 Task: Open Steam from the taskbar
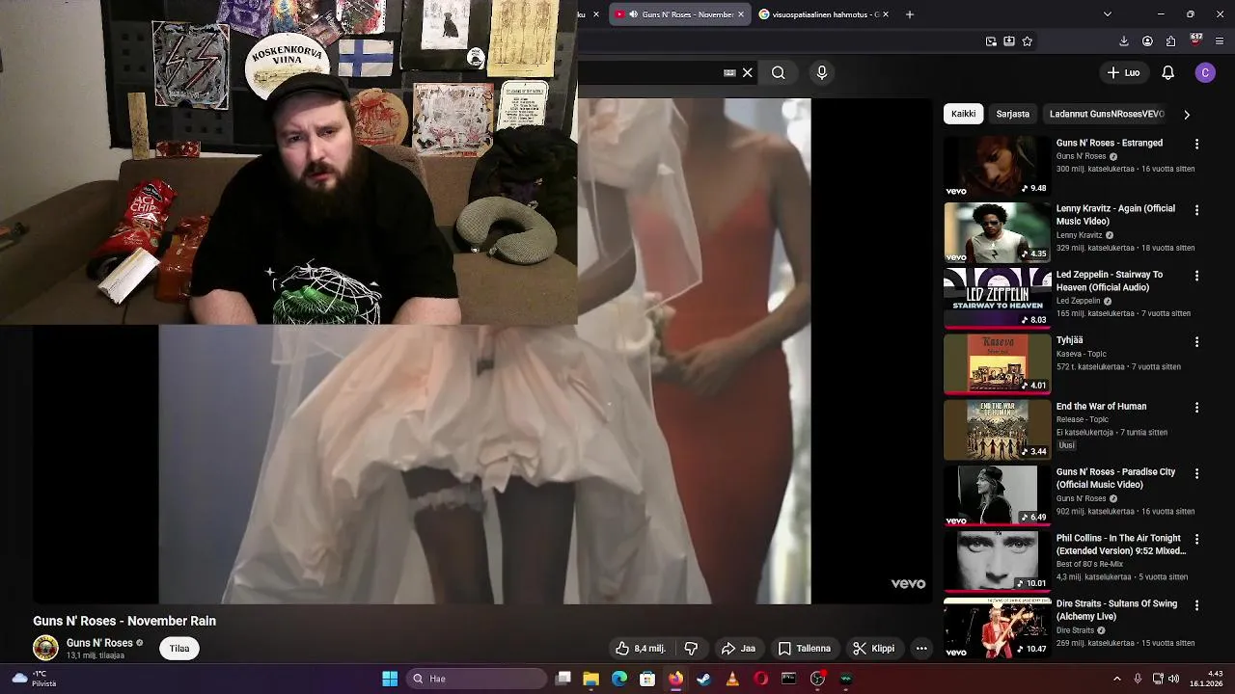[704, 679]
